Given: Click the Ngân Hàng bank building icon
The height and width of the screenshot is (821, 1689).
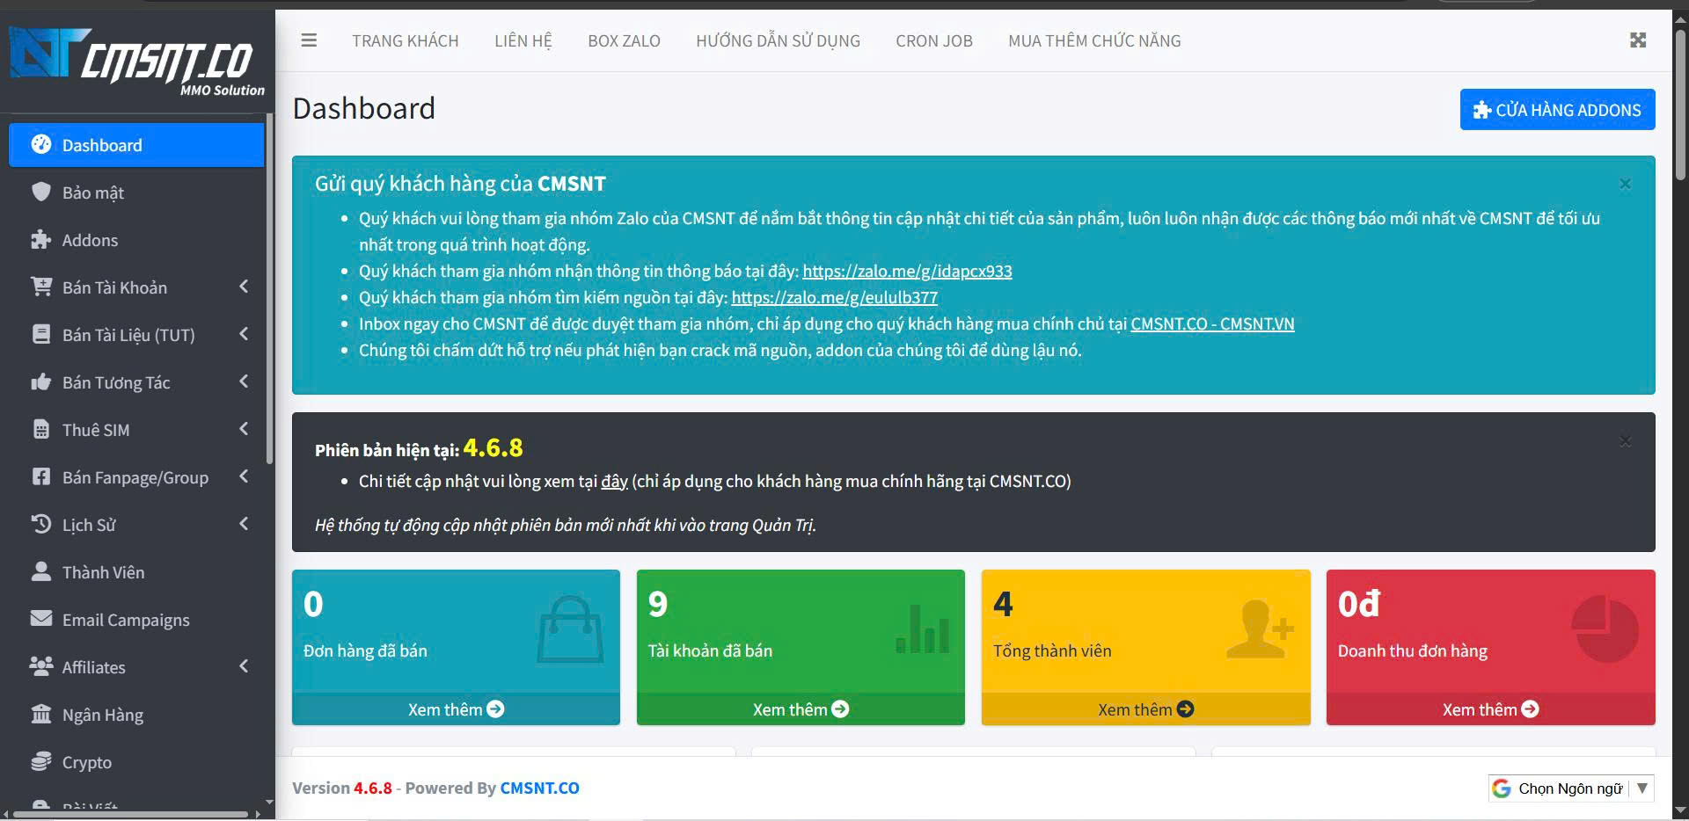Looking at the screenshot, I should (x=41, y=714).
